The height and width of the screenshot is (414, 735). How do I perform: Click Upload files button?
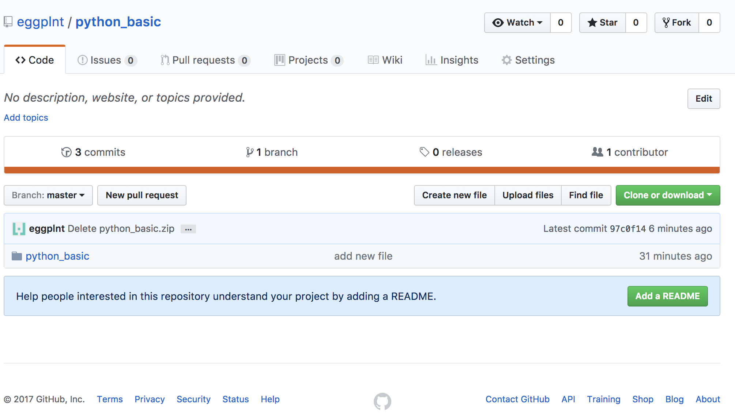pos(528,195)
